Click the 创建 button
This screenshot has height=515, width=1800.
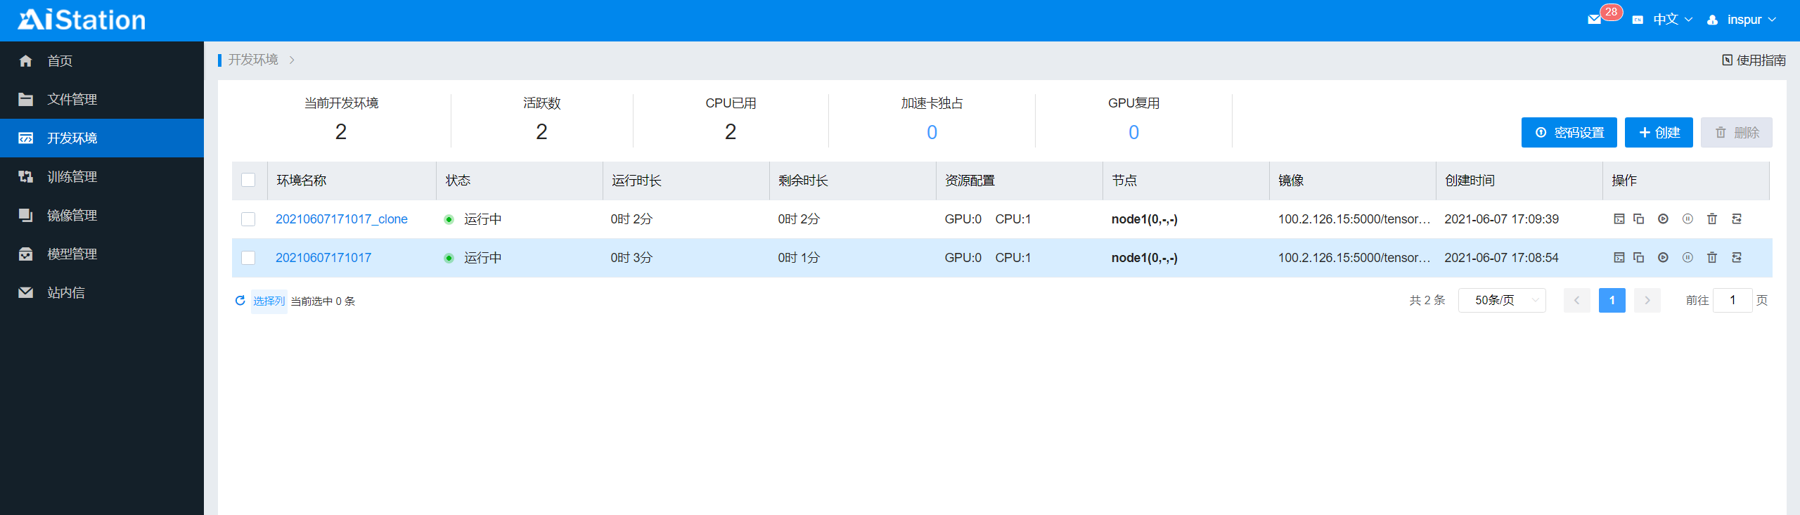1658,133
